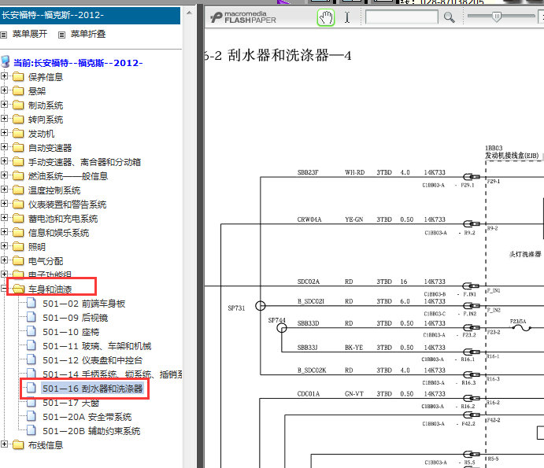The height and width of the screenshot is (468, 544).
Task: Select the hand pan tool
Action: point(326,17)
